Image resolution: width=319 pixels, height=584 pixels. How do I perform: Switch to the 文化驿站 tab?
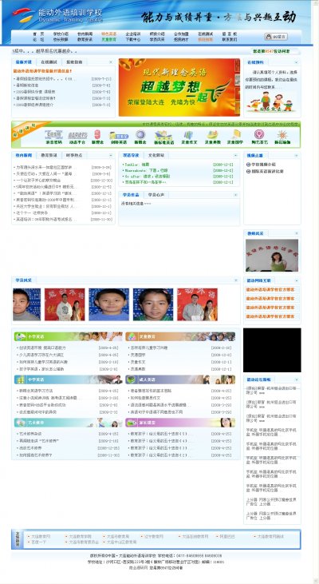point(156,155)
